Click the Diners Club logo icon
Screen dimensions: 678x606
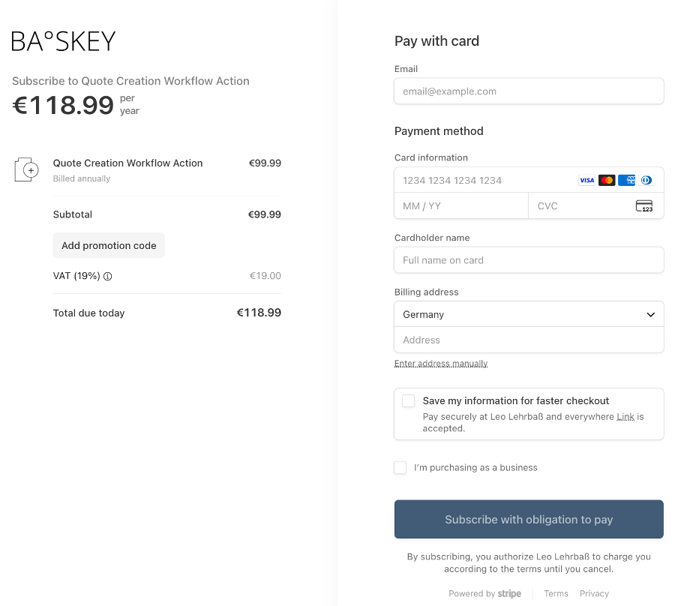tap(646, 180)
